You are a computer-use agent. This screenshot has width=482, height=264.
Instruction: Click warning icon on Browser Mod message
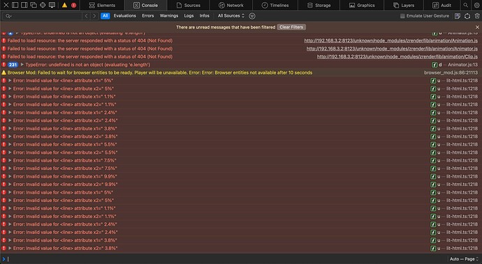[x=3, y=72]
